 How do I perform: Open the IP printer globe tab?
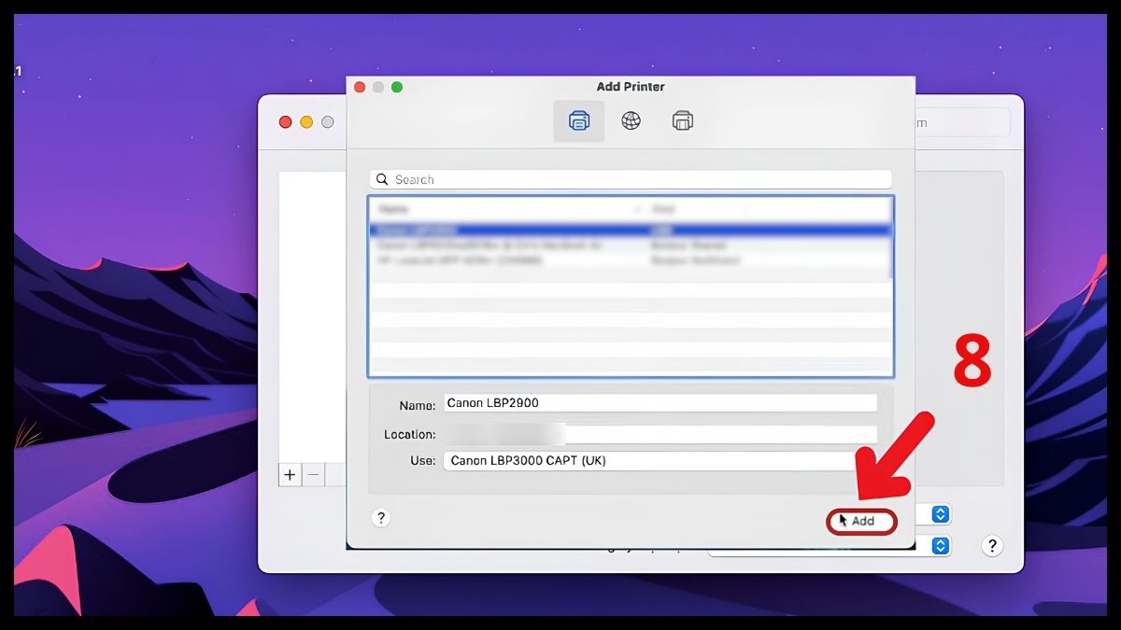click(x=631, y=121)
